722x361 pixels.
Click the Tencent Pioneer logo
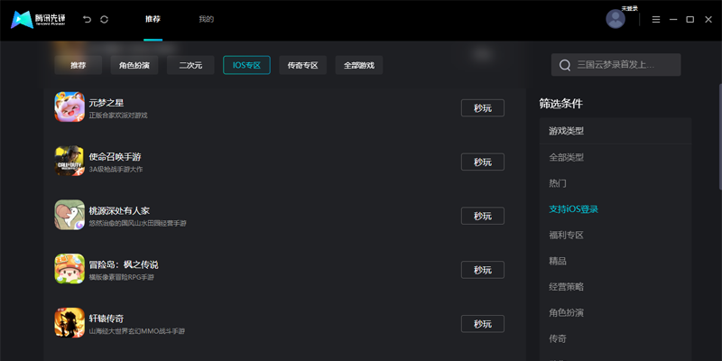coord(38,19)
